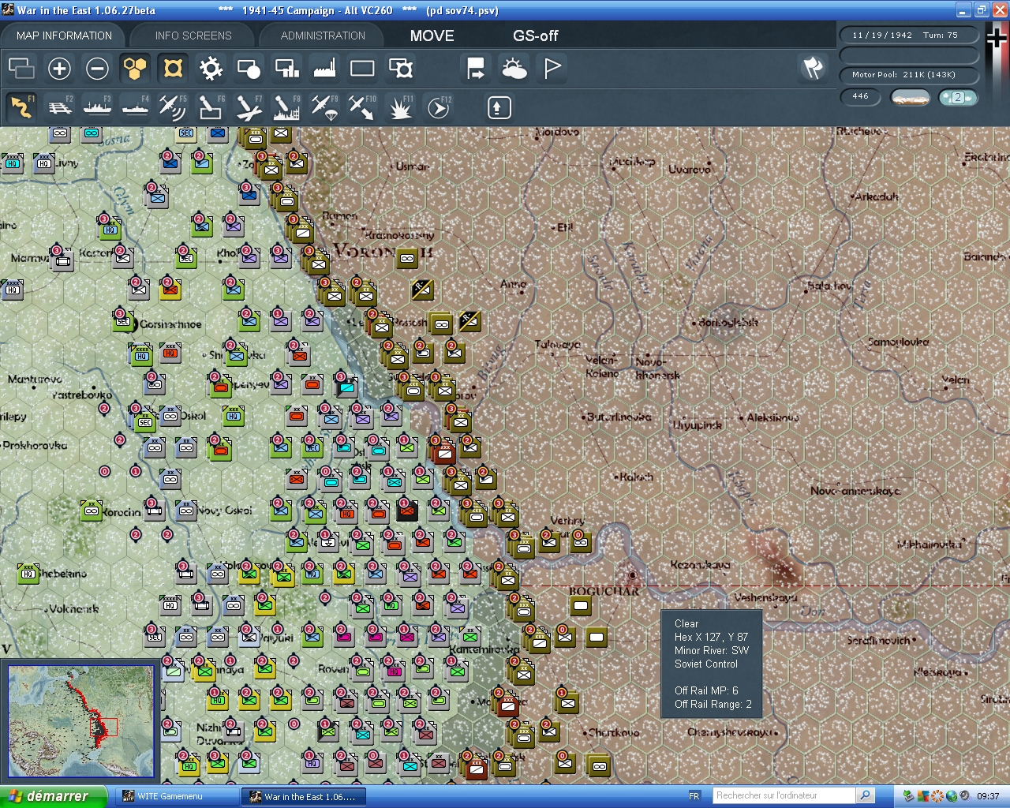Image resolution: width=1010 pixels, height=808 pixels.
Task: Select the F11 bombing mode icon
Action: (401, 107)
